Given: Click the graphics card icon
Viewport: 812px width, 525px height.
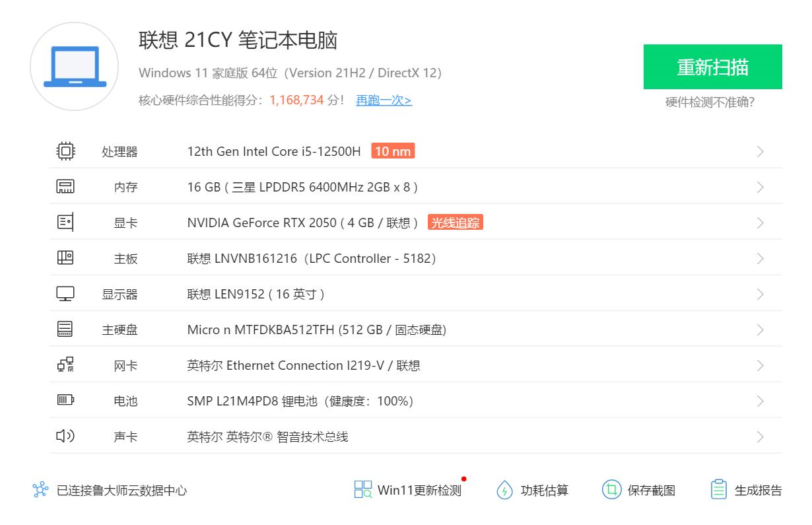Looking at the screenshot, I should pos(65,223).
